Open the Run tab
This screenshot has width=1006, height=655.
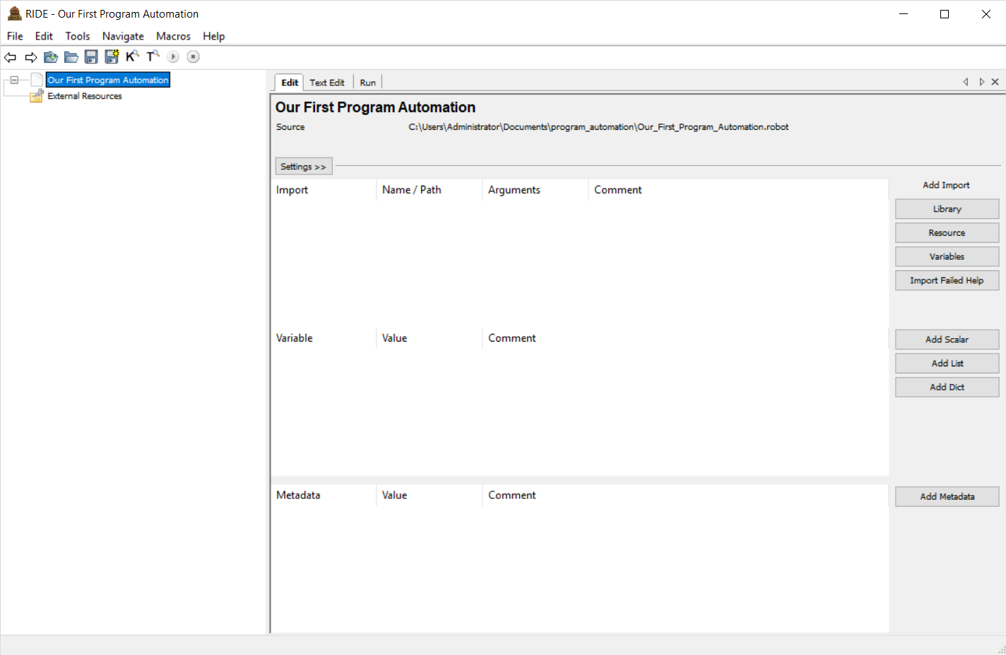367,82
